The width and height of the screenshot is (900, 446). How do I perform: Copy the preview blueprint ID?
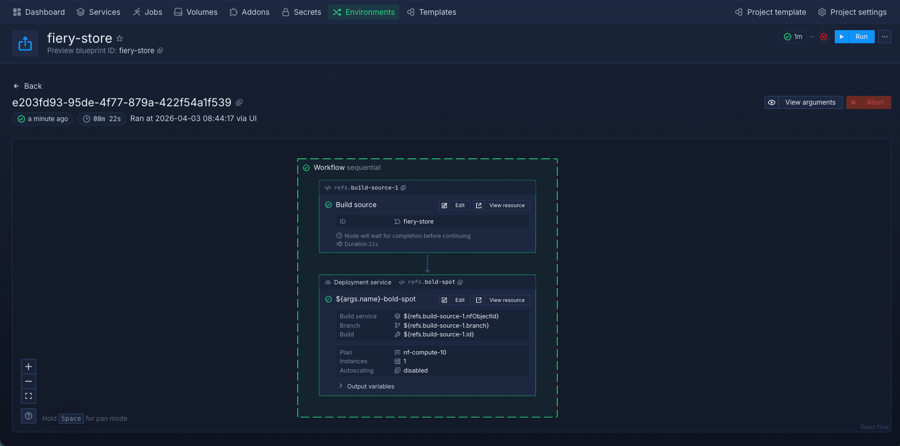pos(160,50)
